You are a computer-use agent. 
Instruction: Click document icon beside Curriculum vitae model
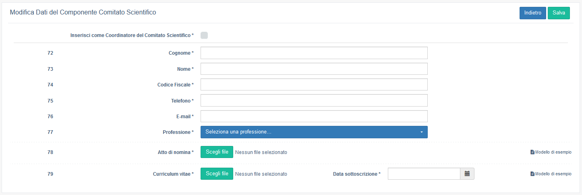click(532, 174)
